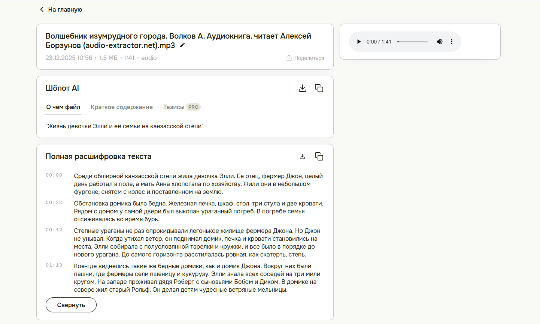Image resolution: width=540 pixels, height=324 pixels.
Task: Open the Поделиться share option
Action: click(305, 58)
